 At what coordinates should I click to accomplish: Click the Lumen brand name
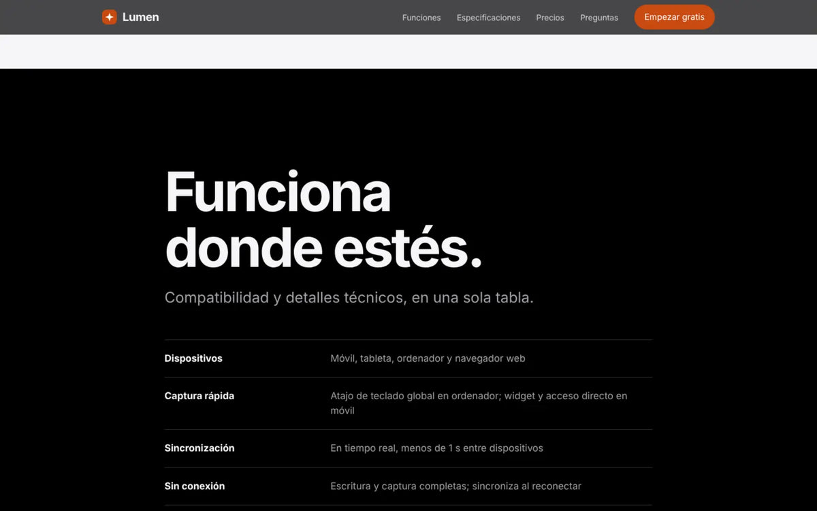tap(140, 17)
